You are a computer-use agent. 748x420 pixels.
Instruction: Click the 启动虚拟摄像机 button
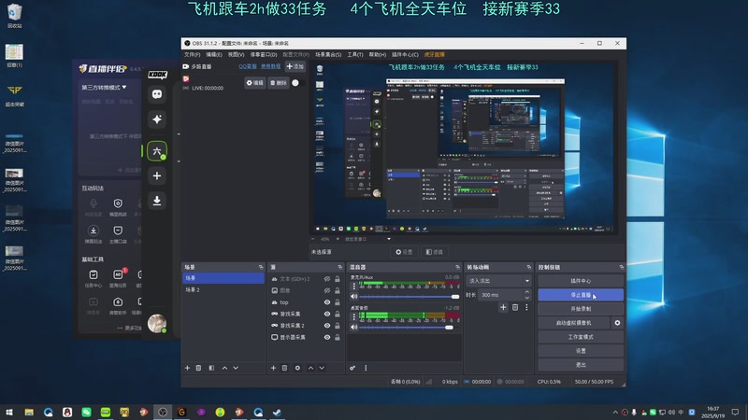coord(573,323)
